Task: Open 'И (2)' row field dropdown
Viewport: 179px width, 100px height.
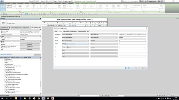Action: click(x=76, y=41)
